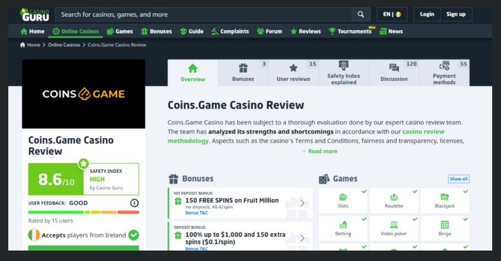501x261 pixels.
Task: Click the green Ireland accepted checkmark
Action: coord(134,235)
